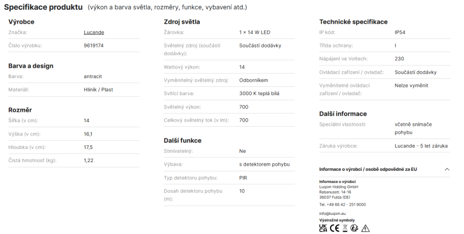Image resolution: width=464 pixels, height=234 pixels.
Task: Click the CE marking symbol
Action: tap(335, 228)
